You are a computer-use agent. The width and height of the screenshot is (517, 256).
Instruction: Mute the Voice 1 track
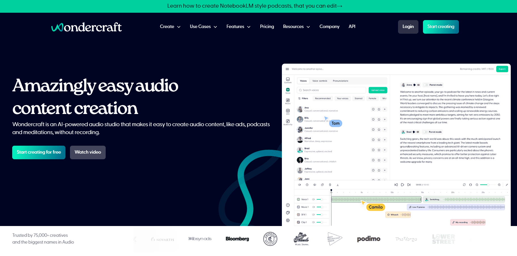[x=313, y=199]
